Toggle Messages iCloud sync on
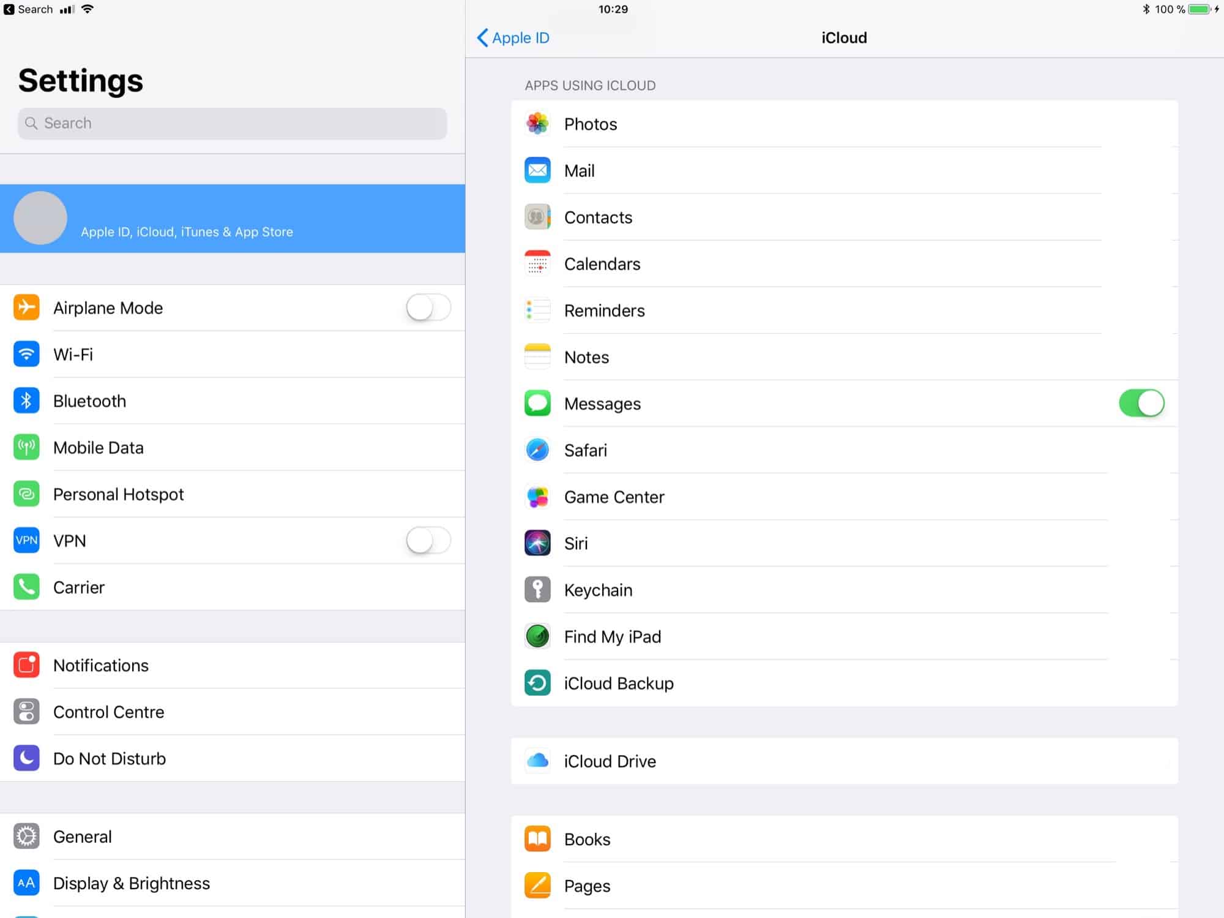The image size is (1224, 918). point(1142,404)
